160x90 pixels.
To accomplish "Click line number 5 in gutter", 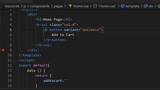I will (x=11, y=30).
